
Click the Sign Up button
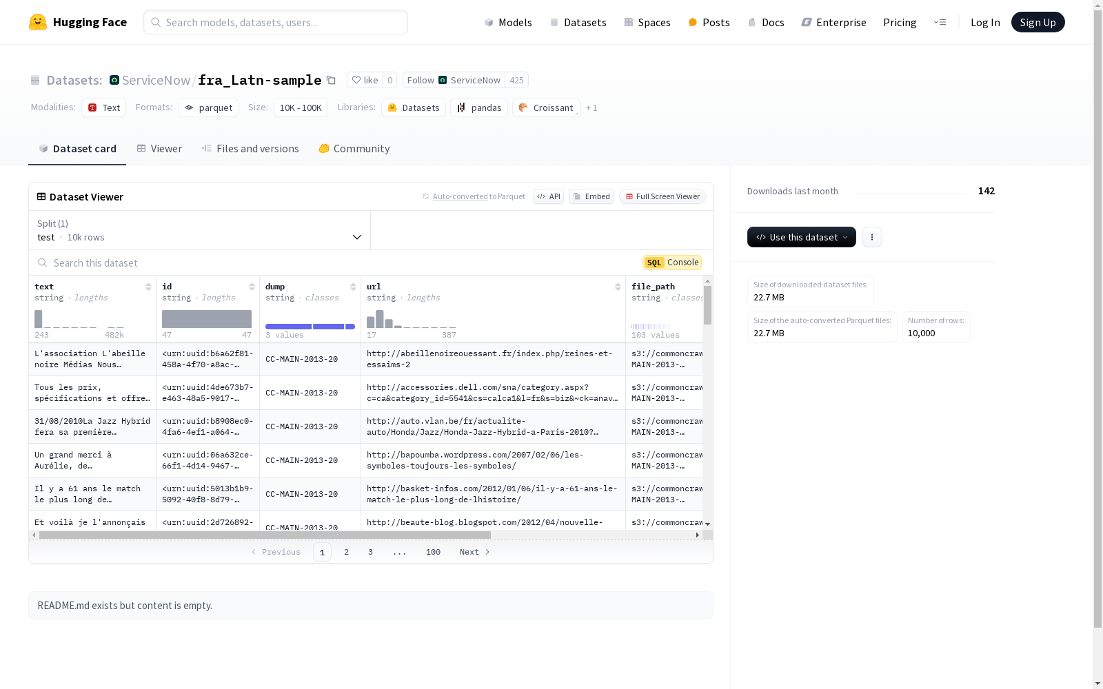click(1038, 22)
